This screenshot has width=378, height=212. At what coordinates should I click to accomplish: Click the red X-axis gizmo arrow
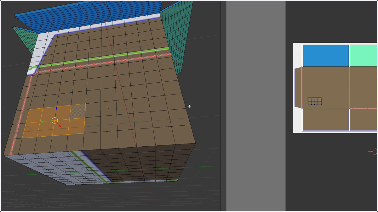[x=60, y=126]
